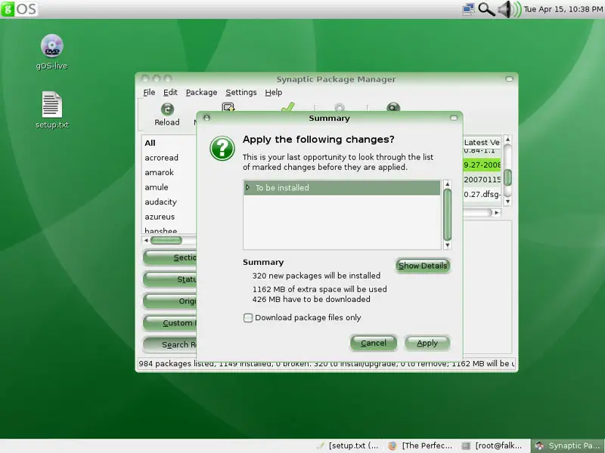Click the up arrow of the Summary list scrollbar
Image resolution: width=605 pixels, height=453 pixels.
(448, 184)
